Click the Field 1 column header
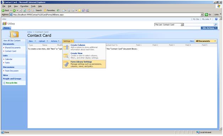223x136 pixels. pyautogui.click(x=138, y=45)
